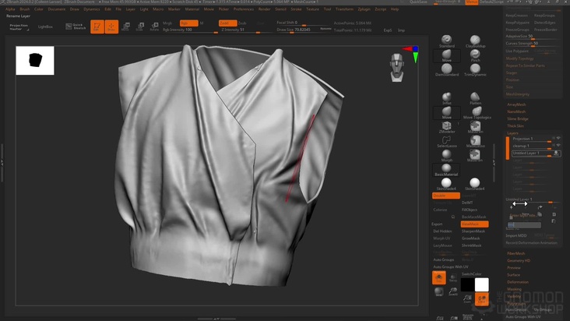Select the Flatten brush

475,98
